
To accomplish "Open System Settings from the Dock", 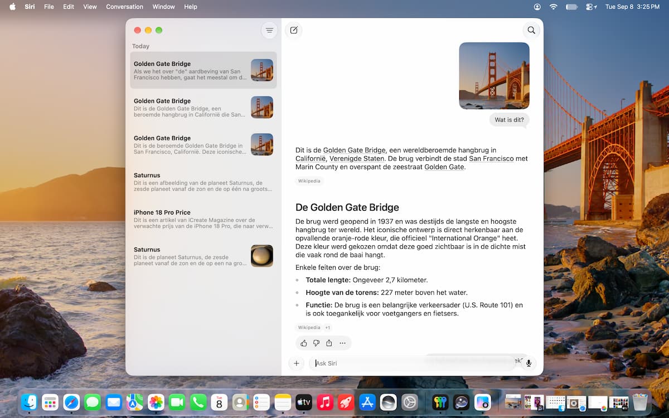I will (410, 402).
